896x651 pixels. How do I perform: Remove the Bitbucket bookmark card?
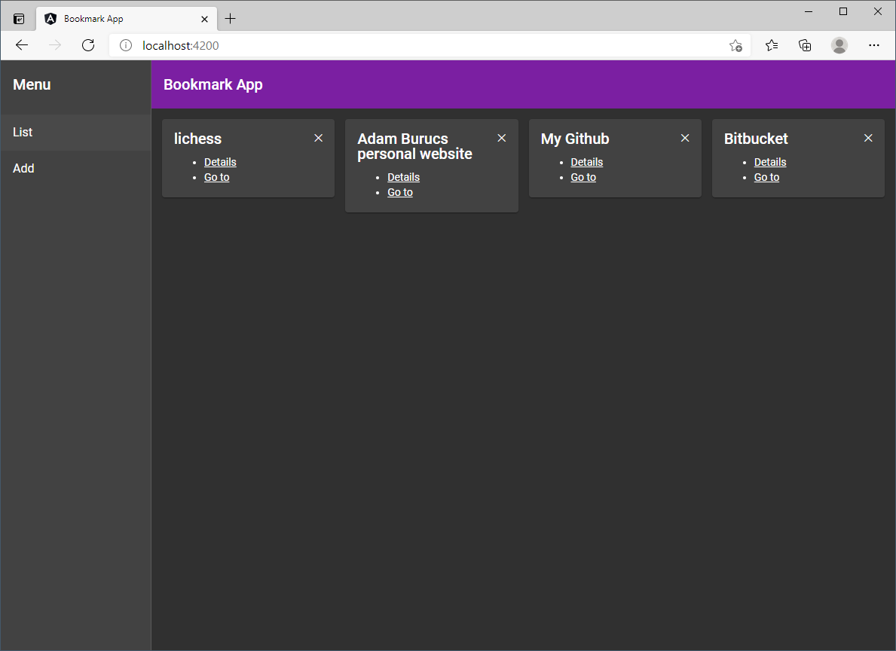pos(868,139)
